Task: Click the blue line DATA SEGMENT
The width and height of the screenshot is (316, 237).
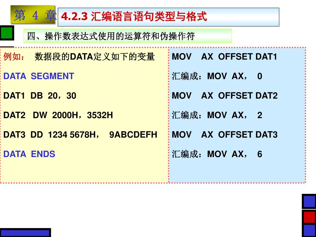Action: click(x=39, y=76)
